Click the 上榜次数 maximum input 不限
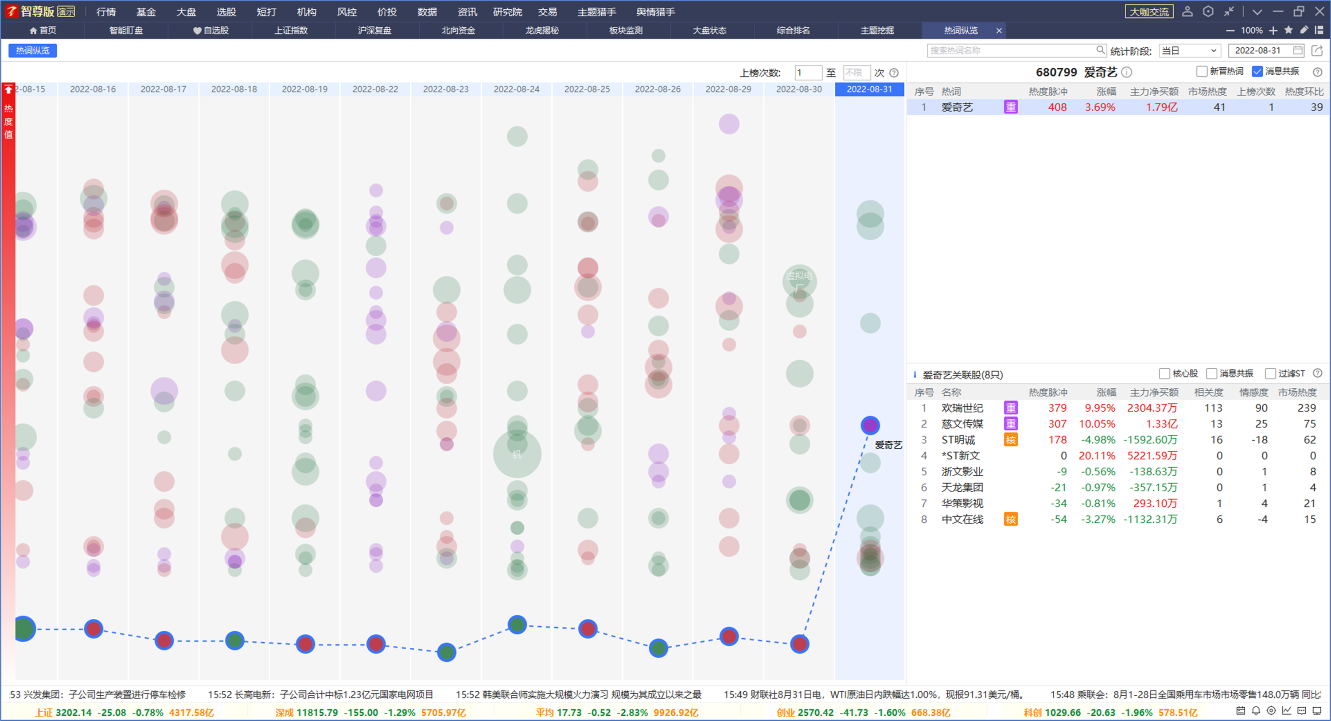 tap(856, 73)
